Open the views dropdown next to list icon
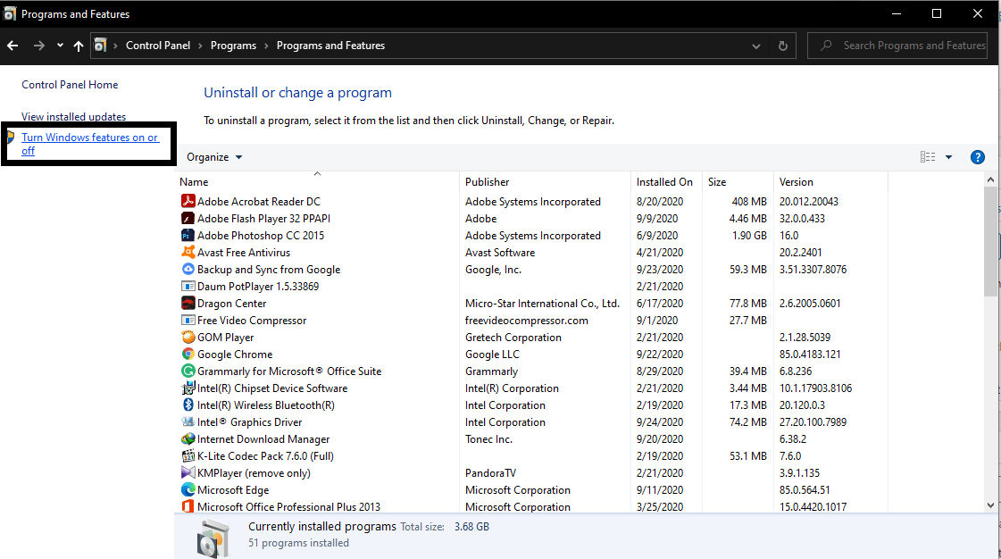Viewport: 1001px width, 559px height. pyautogui.click(x=947, y=156)
